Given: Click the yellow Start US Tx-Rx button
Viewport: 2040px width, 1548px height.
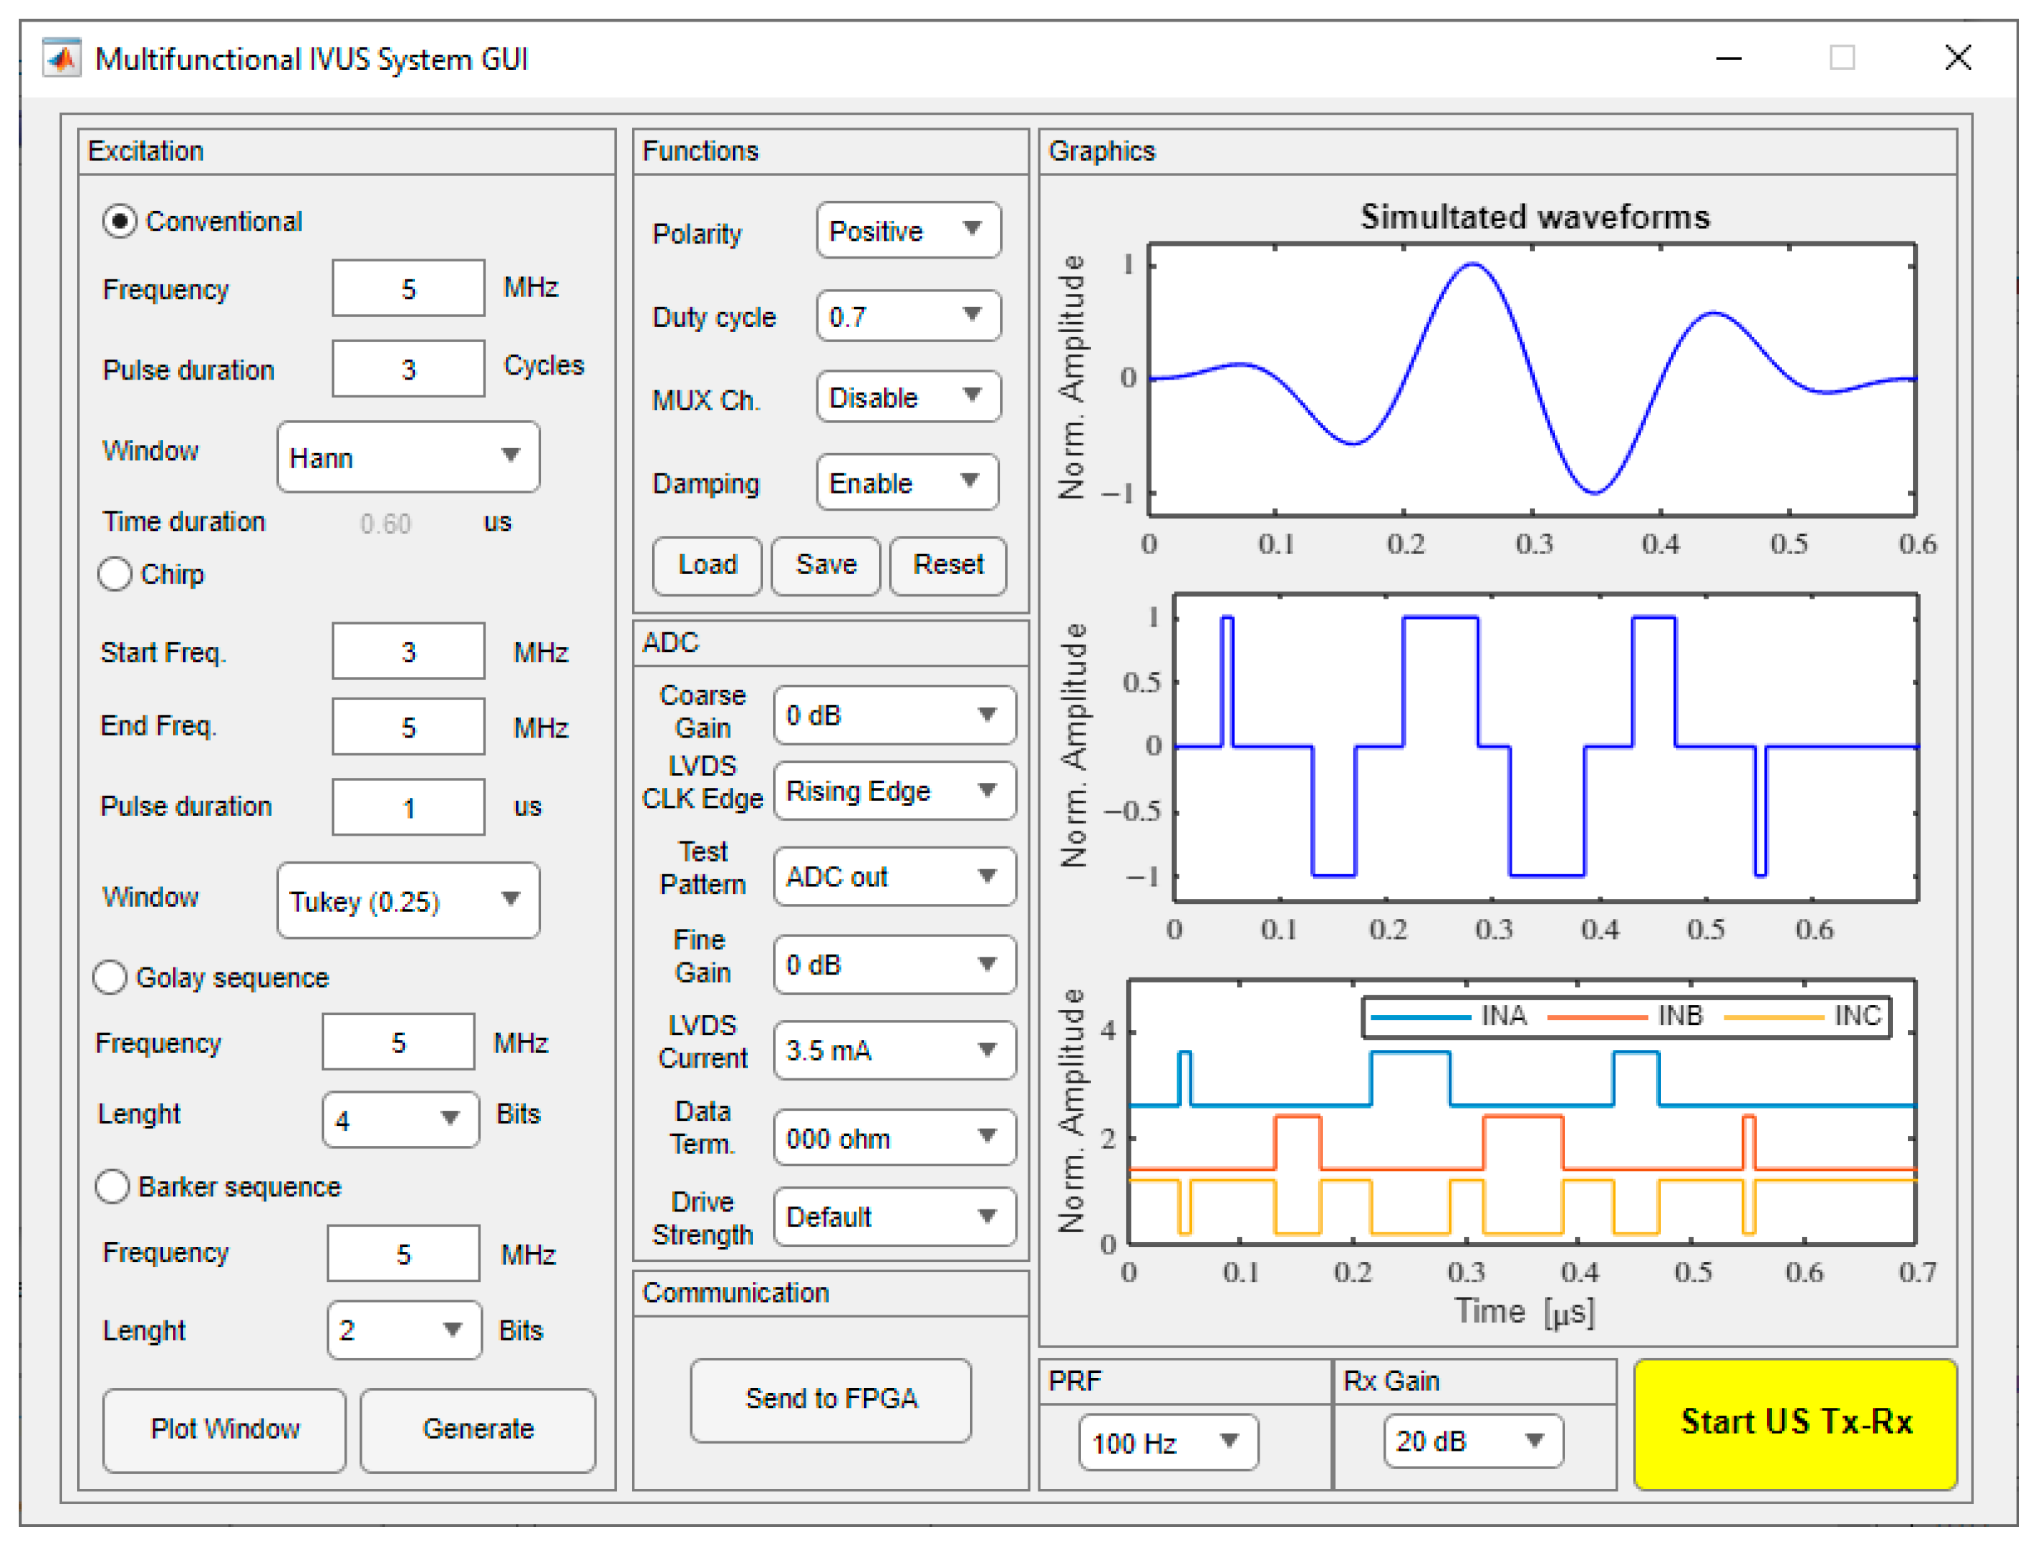Looking at the screenshot, I should pyautogui.click(x=1795, y=1423).
